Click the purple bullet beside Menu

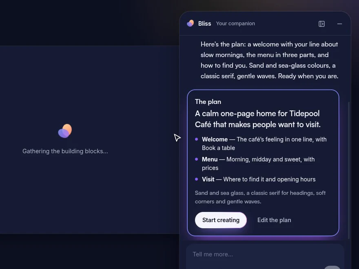click(x=197, y=159)
